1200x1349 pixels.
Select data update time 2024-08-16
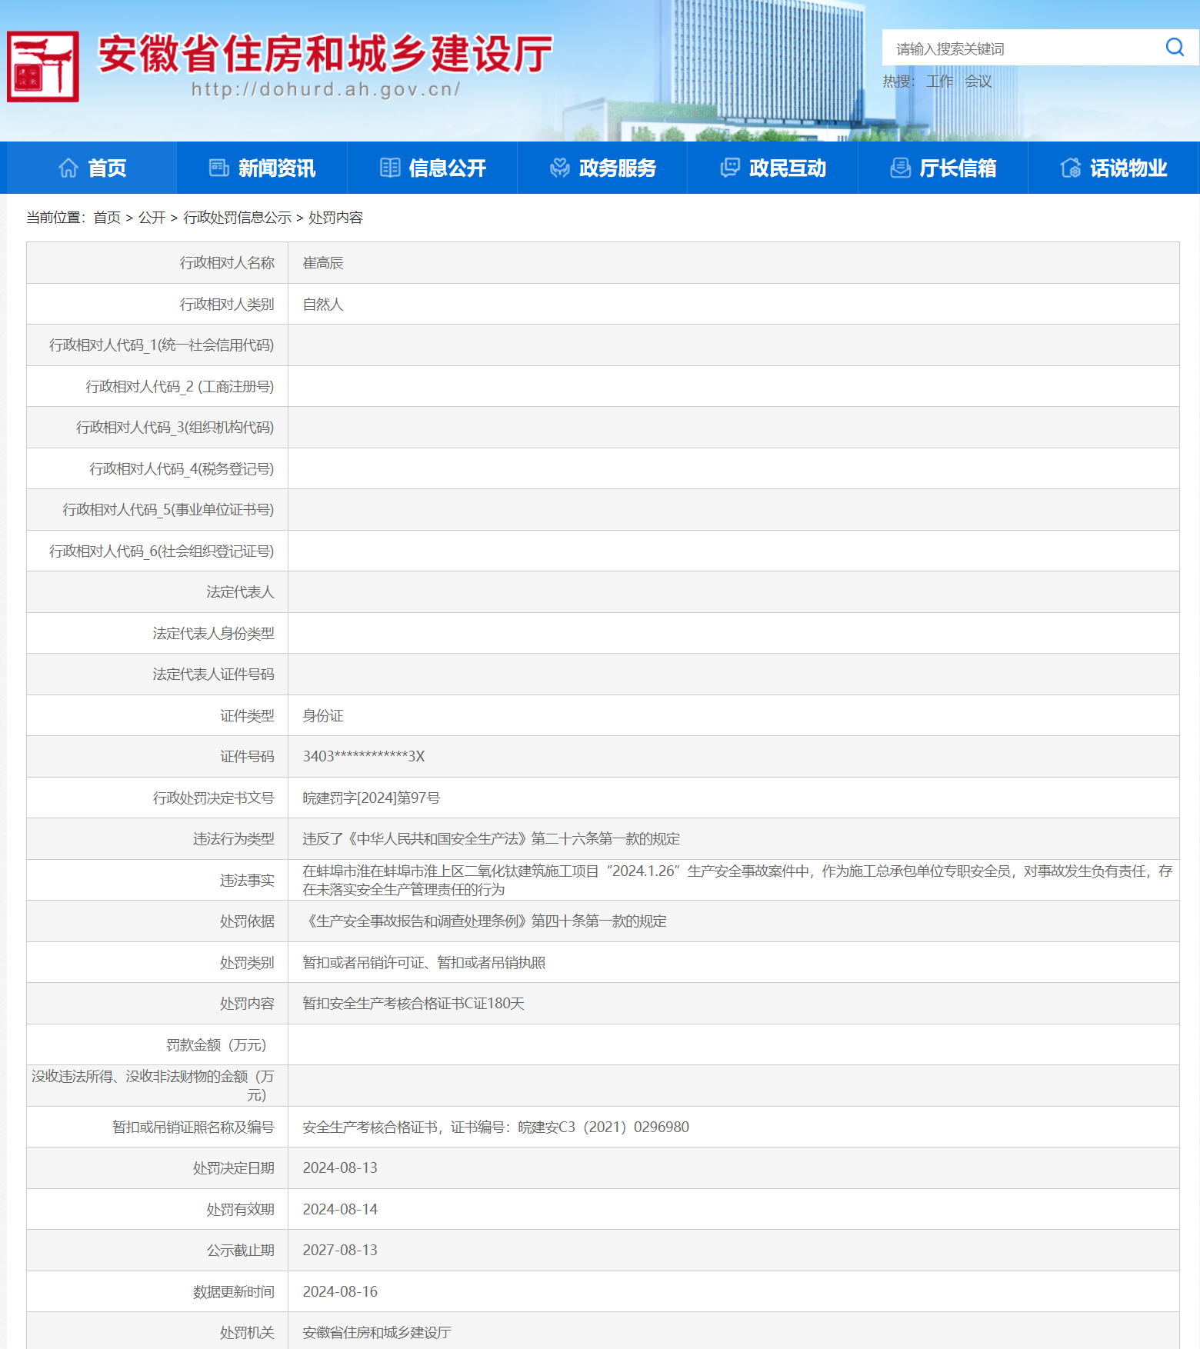coord(340,1292)
